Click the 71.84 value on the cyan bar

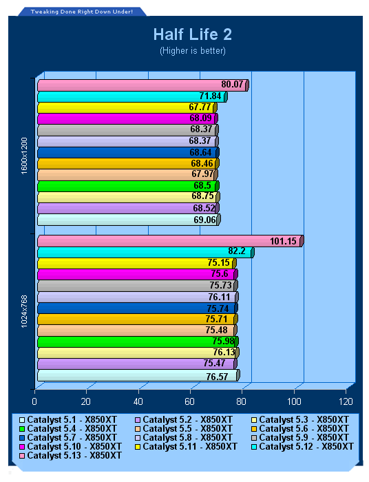click(x=210, y=96)
